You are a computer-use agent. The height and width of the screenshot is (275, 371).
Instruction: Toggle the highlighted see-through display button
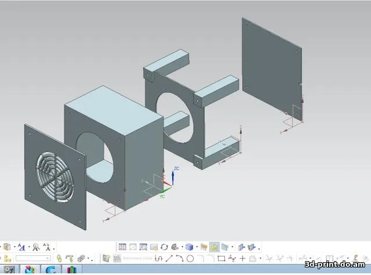pyautogui.click(x=214, y=247)
